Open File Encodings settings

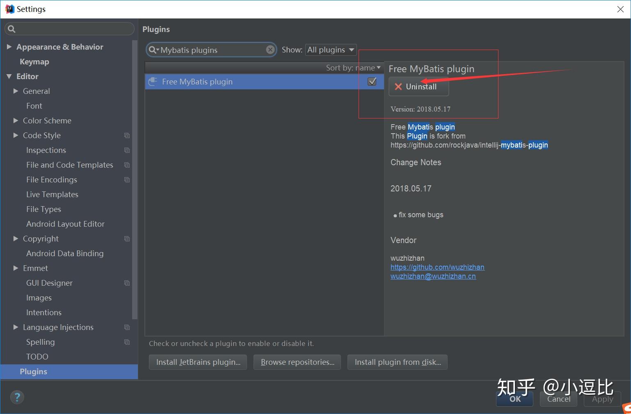[x=52, y=180]
